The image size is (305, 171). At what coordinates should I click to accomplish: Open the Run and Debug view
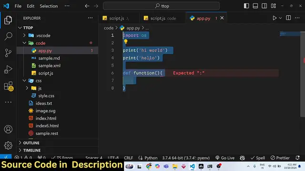8,69
